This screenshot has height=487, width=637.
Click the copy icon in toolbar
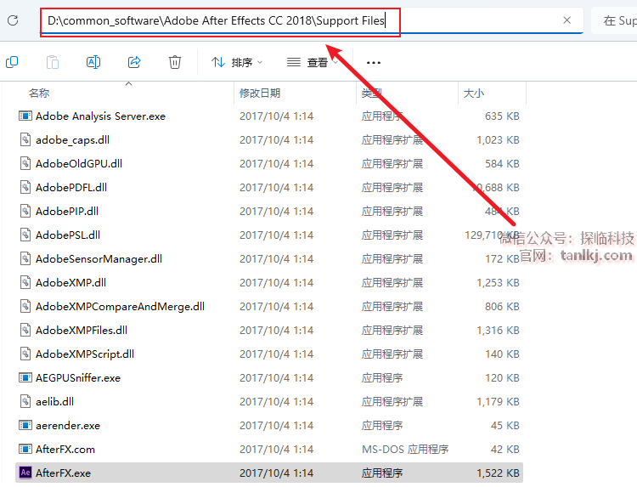pos(12,62)
